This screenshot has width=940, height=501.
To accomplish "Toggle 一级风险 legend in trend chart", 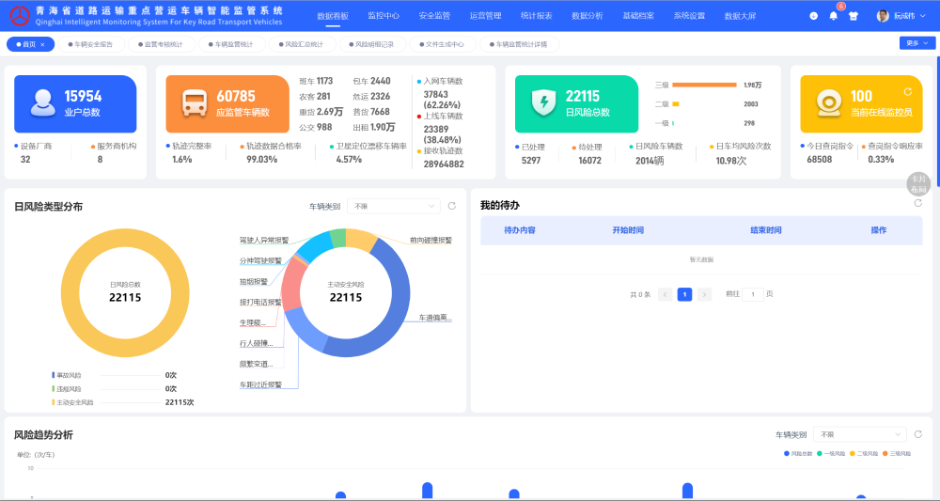I will (x=832, y=454).
